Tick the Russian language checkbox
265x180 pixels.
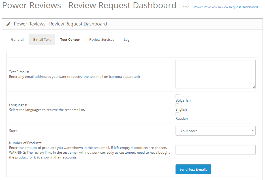pos(177,114)
